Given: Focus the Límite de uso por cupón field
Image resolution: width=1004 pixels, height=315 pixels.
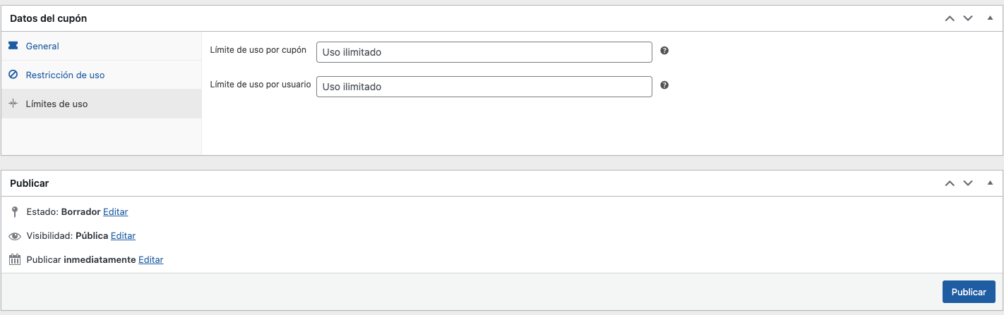Looking at the screenshot, I should [x=484, y=52].
